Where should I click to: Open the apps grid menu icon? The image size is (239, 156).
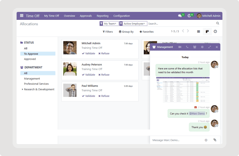click(x=22, y=16)
